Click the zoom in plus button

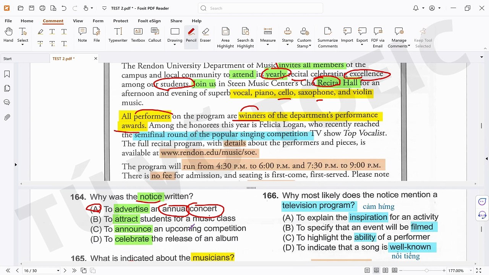[444, 270]
